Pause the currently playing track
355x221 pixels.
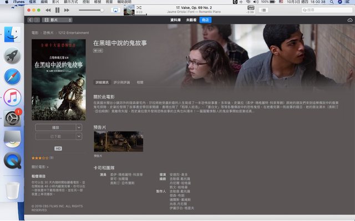(58, 10)
